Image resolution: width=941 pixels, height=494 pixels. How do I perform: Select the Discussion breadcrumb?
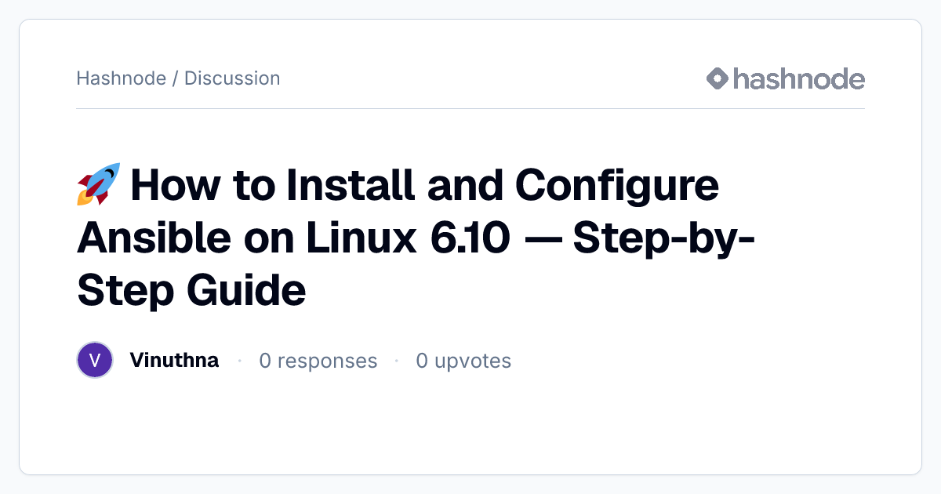coord(232,78)
